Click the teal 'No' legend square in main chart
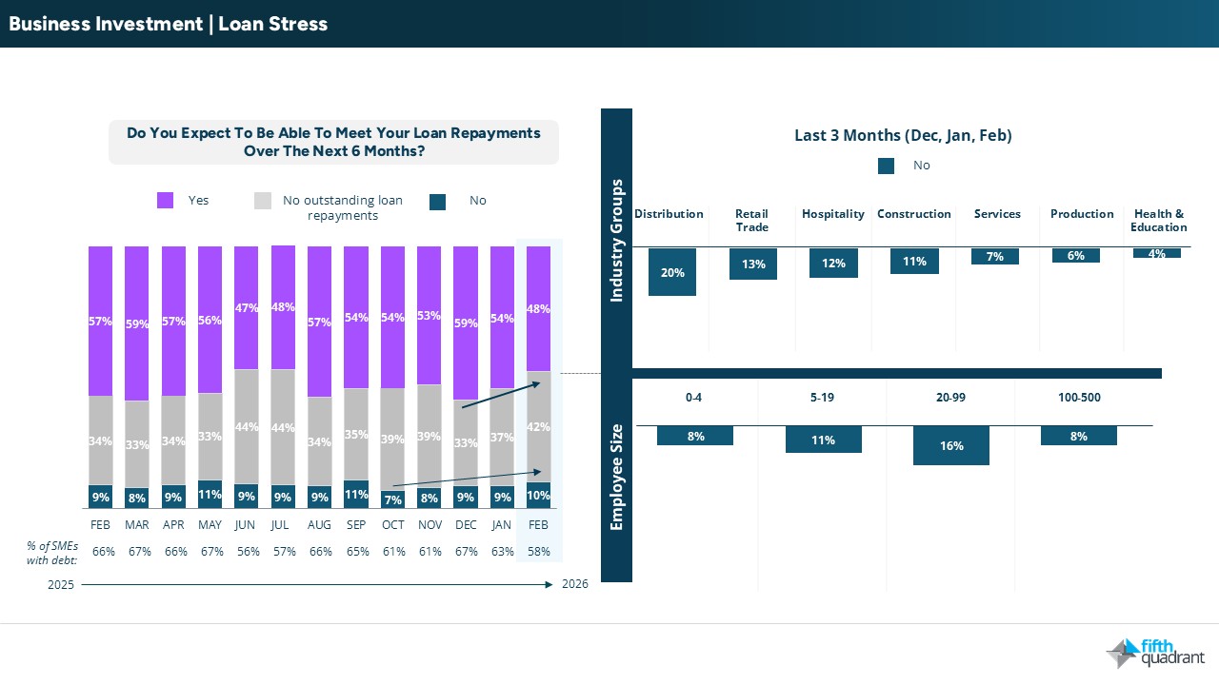Viewport: 1219px width, 685px height. coord(437,202)
